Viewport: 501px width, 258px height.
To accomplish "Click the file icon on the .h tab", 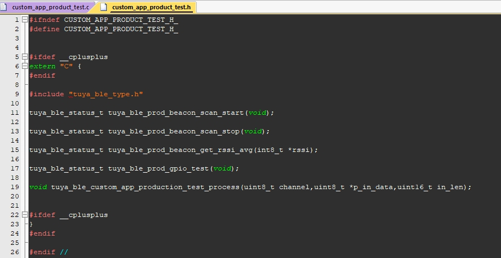I will coord(104,7).
